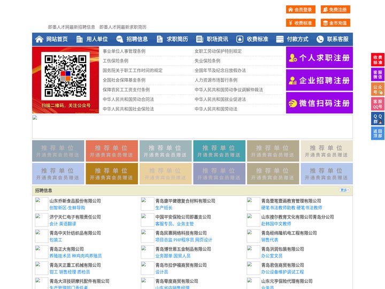385x289 pixels.
Task: Click the news icon beside 职场资讯
Action: 199,39
